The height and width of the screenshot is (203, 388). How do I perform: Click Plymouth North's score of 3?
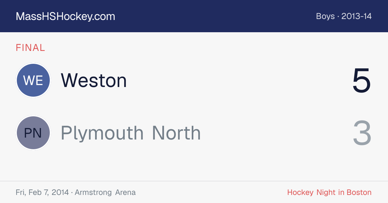[x=362, y=133]
